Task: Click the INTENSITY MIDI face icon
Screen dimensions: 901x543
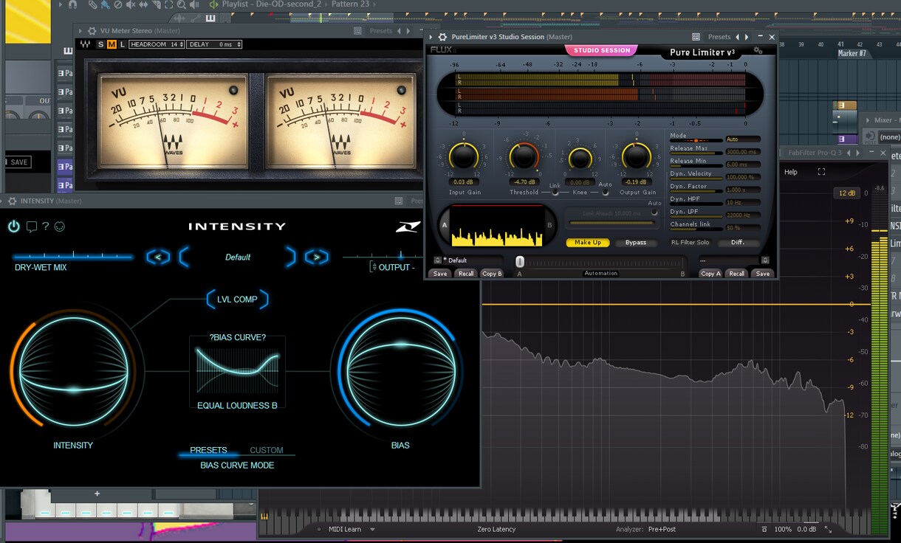Action: tap(60, 226)
